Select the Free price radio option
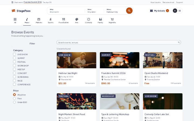194x121 pixels. pyautogui.click(x=15, y=98)
